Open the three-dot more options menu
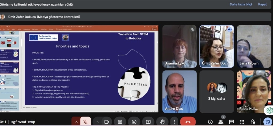The height and width of the screenshot is (126, 273). click(x=174, y=122)
